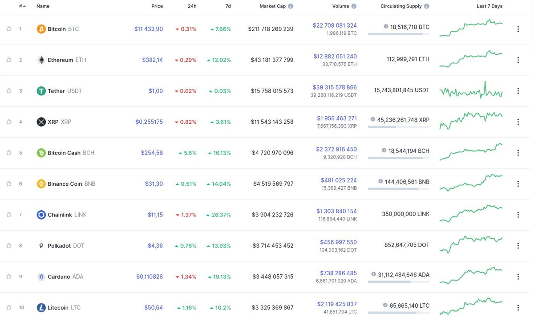Screen dimensions: 534x322
Task: Click the Ethereum diamond logo icon
Action: pyautogui.click(x=41, y=60)
